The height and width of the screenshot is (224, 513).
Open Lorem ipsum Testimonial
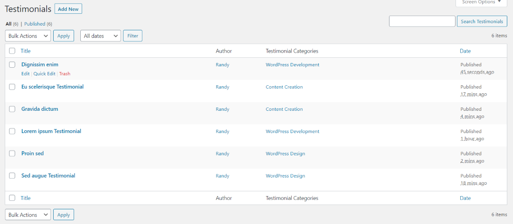click(51, 131)
